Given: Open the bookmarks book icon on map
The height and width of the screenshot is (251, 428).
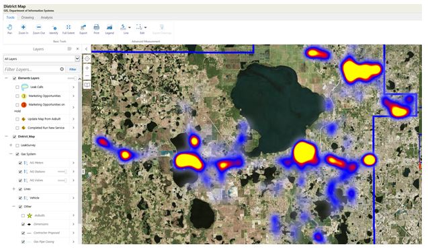Looking at the screenshot, I should (87, 85).
